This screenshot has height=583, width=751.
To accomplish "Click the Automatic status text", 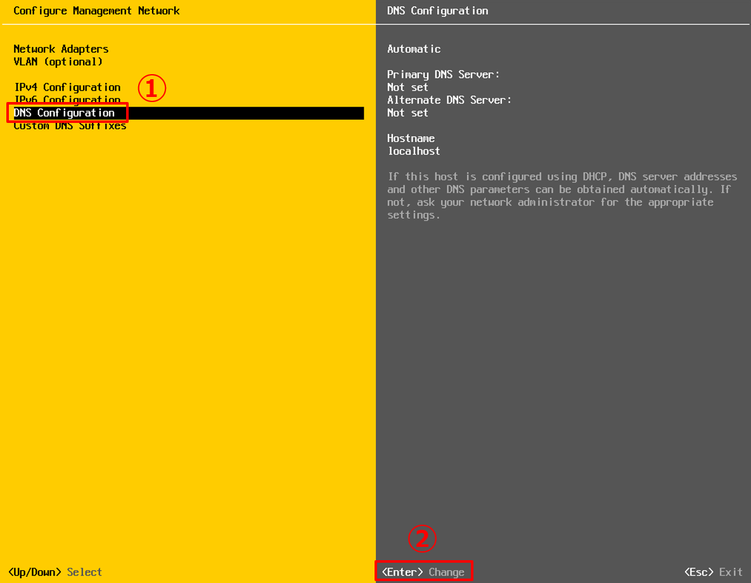I will click(414, 49).
